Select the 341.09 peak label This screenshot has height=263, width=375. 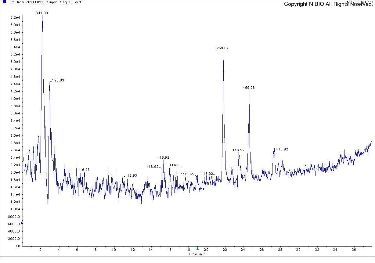pyautogui.click(x=42, y=13)
